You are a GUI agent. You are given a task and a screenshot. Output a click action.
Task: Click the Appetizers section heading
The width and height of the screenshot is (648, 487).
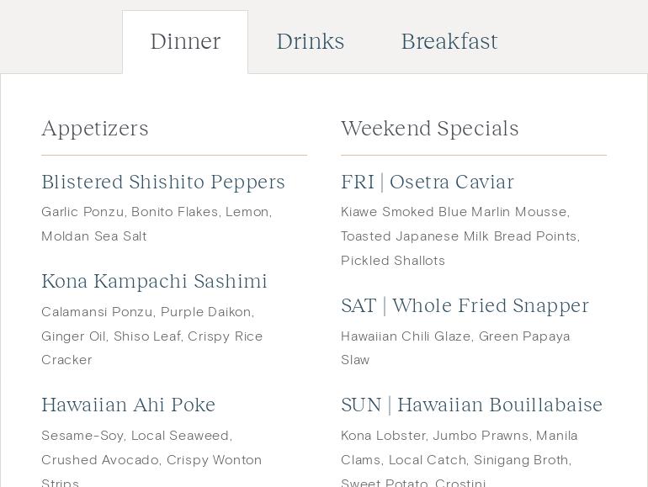point(95,129)
